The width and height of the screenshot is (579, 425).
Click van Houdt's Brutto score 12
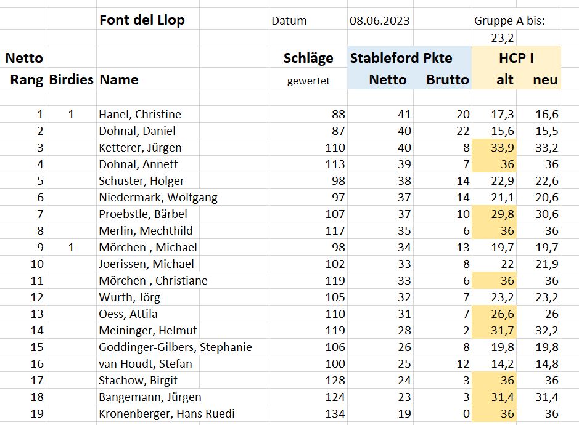(x=462, y=364)
